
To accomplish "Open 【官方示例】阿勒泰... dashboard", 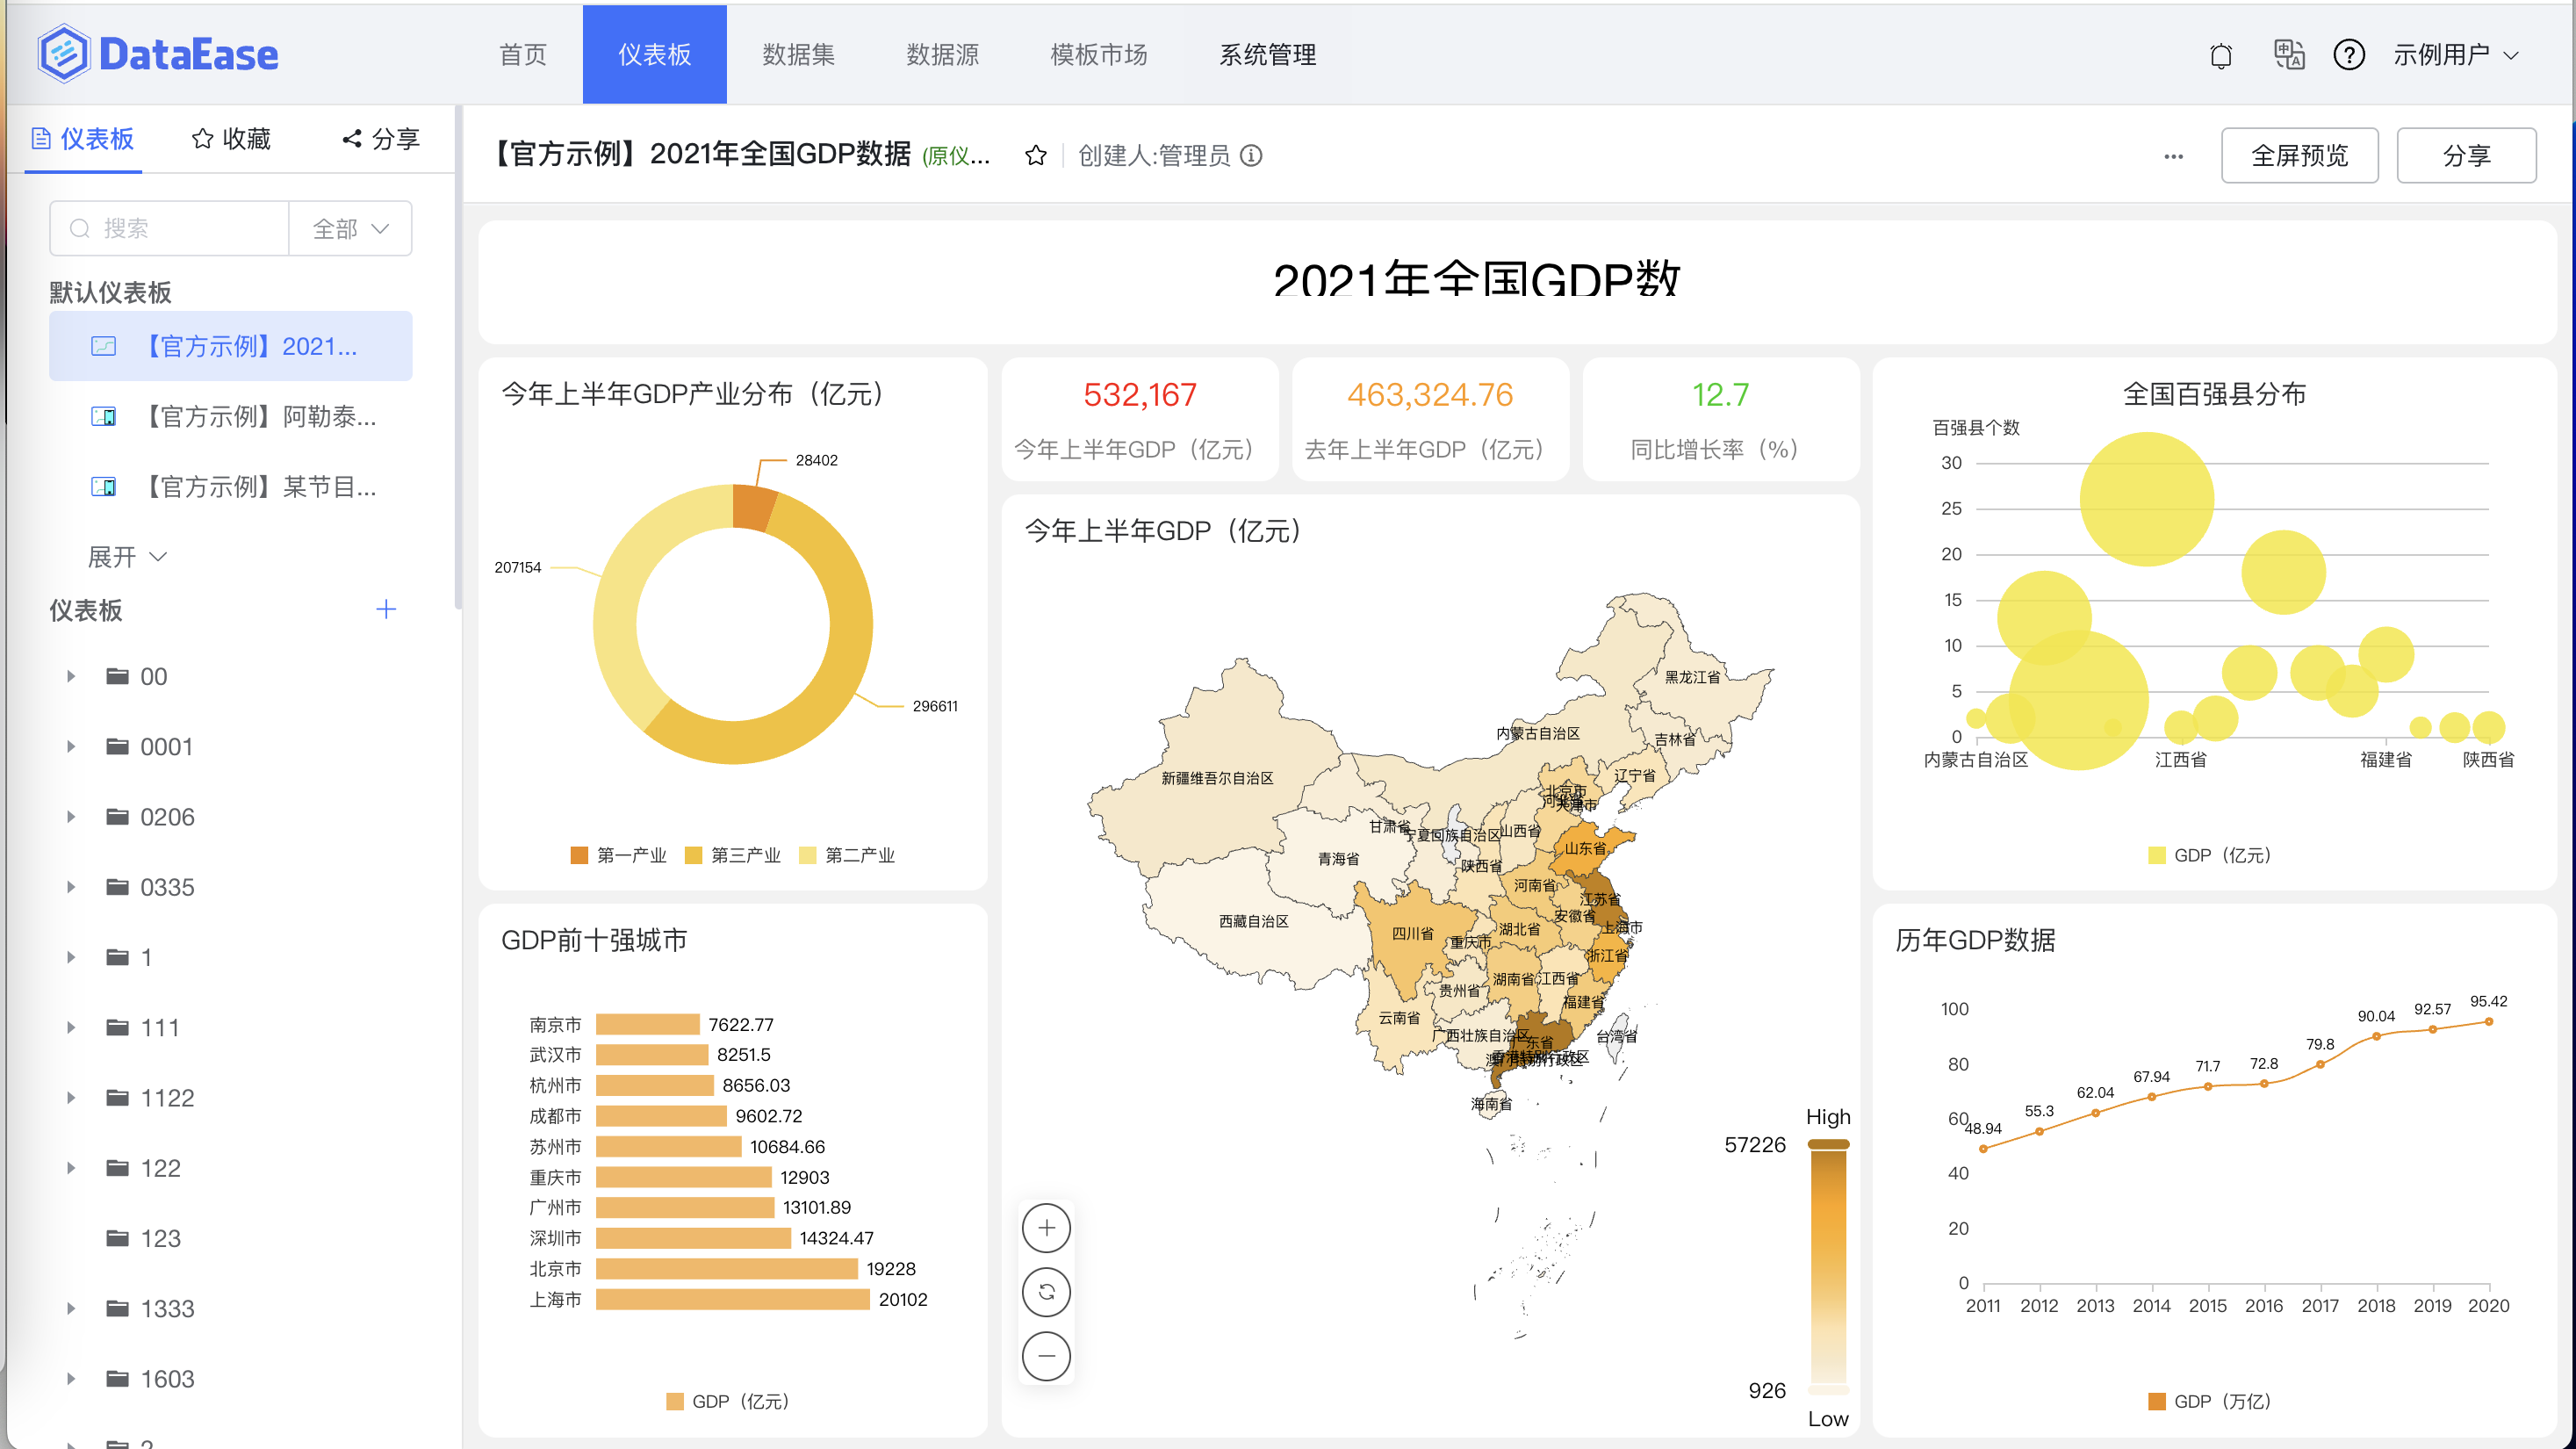I will tap(231, 416).
